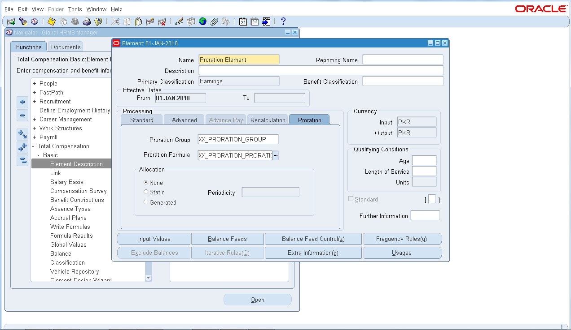Select the None allocation radio button
This screenshot has height=330, width=571.
pyautogui.click(x=145, y=182)
